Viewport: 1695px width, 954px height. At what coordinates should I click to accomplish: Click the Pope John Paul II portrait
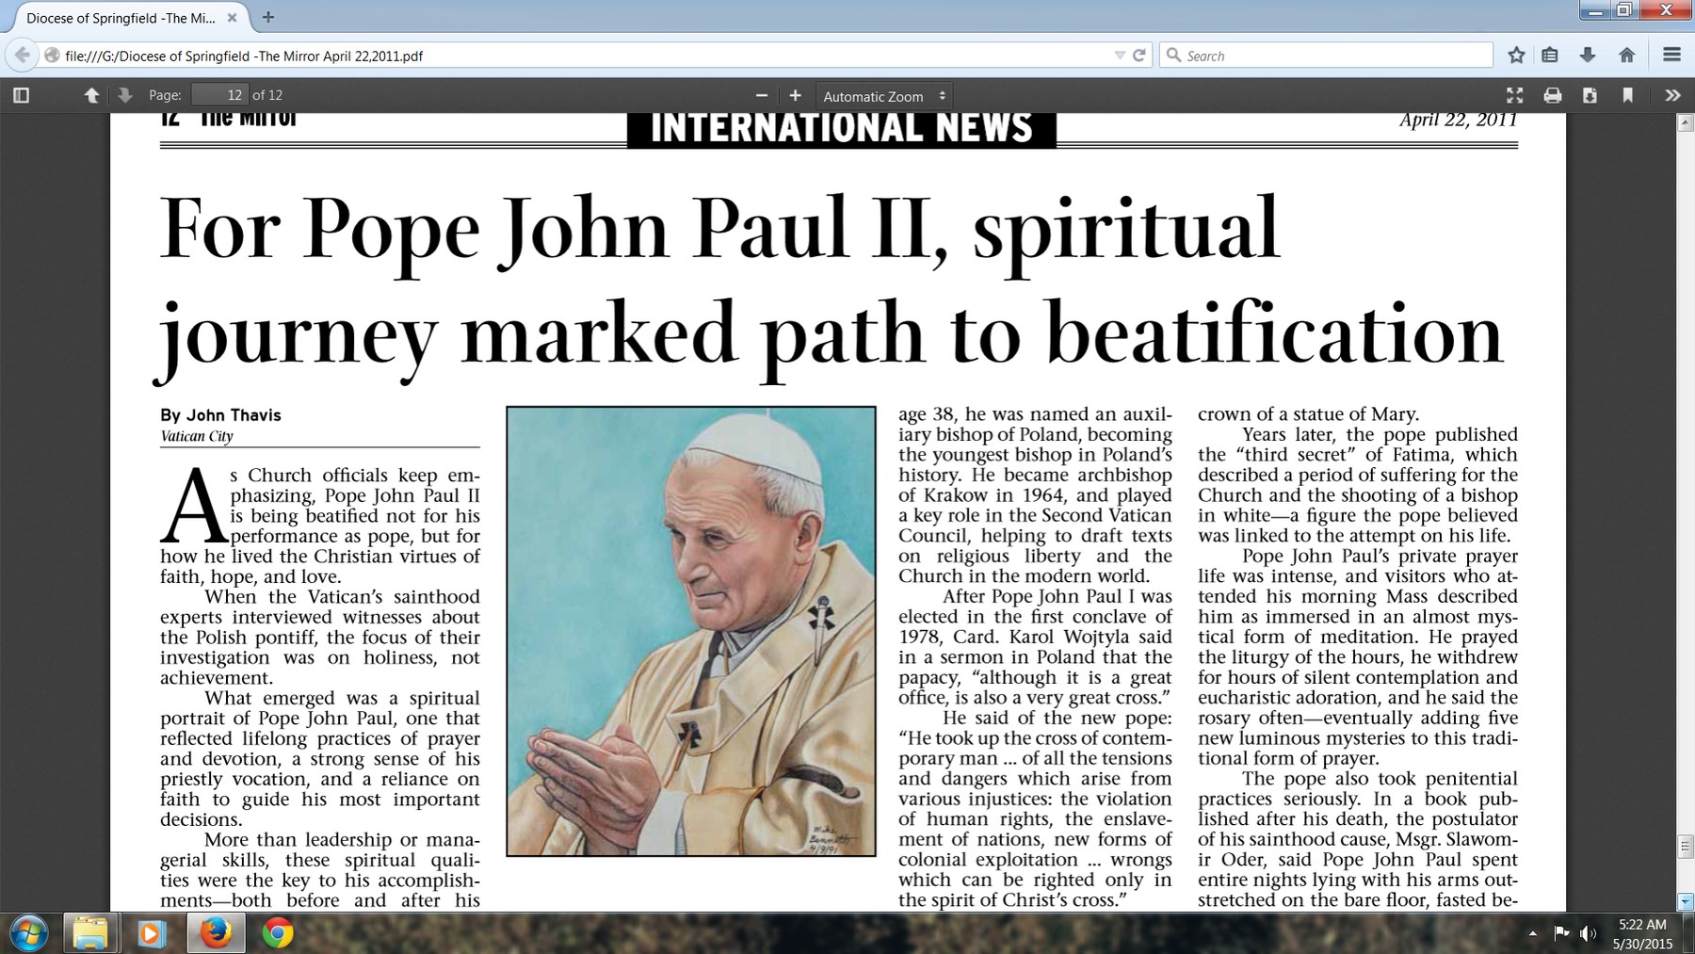click(x=691, y=631)
